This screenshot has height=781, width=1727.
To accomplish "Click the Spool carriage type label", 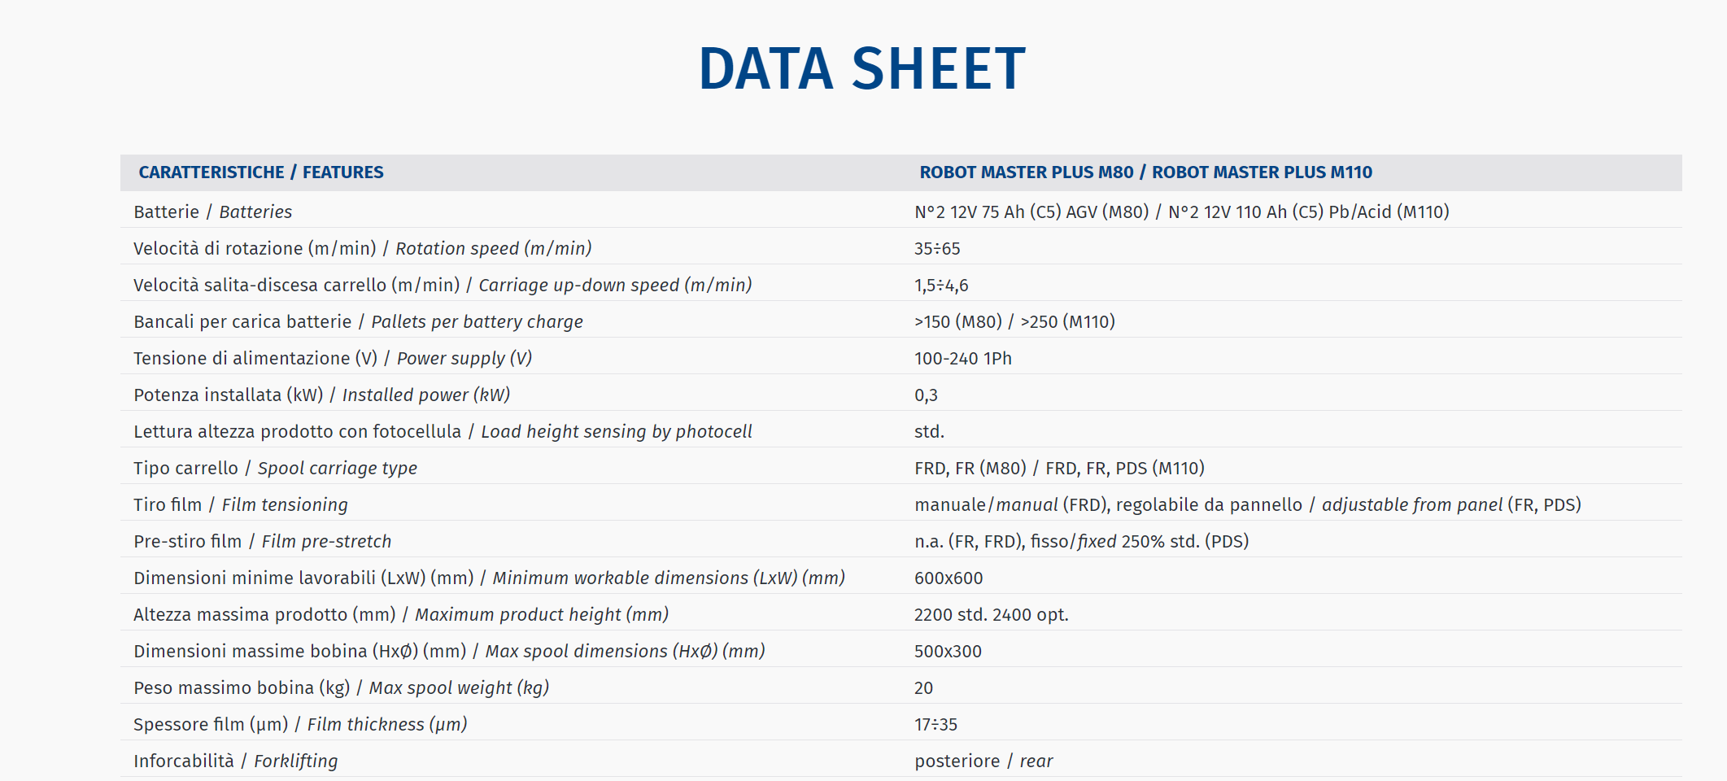I will (x=275, y=468).
